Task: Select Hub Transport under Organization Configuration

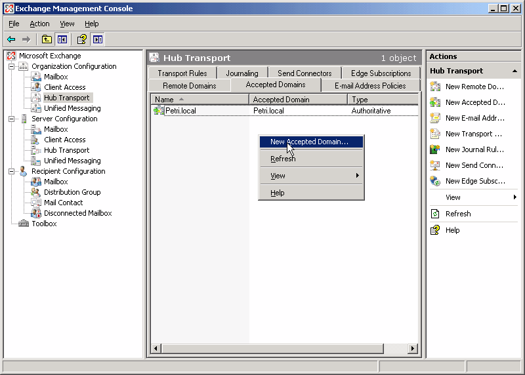Action: click(x=67, y=98)
